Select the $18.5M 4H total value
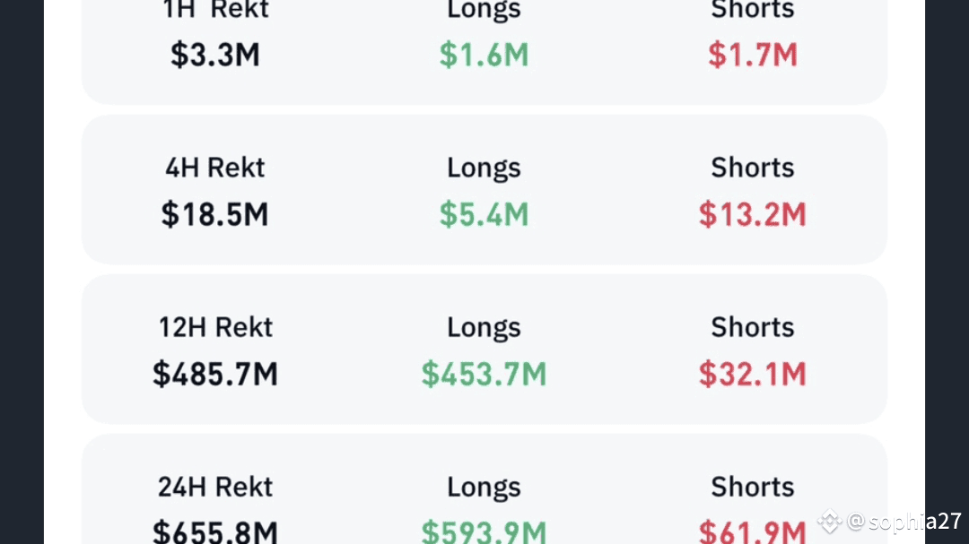The image size is (969, 544). 215,215
